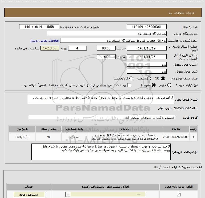Click the ردیف column header
The width and height of the screenshot is (205, 198).
[193, 129]
